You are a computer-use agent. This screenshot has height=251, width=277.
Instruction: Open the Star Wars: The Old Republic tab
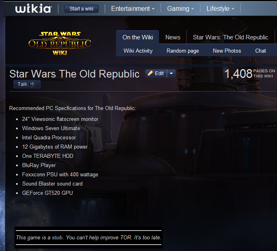click(230, 37)
